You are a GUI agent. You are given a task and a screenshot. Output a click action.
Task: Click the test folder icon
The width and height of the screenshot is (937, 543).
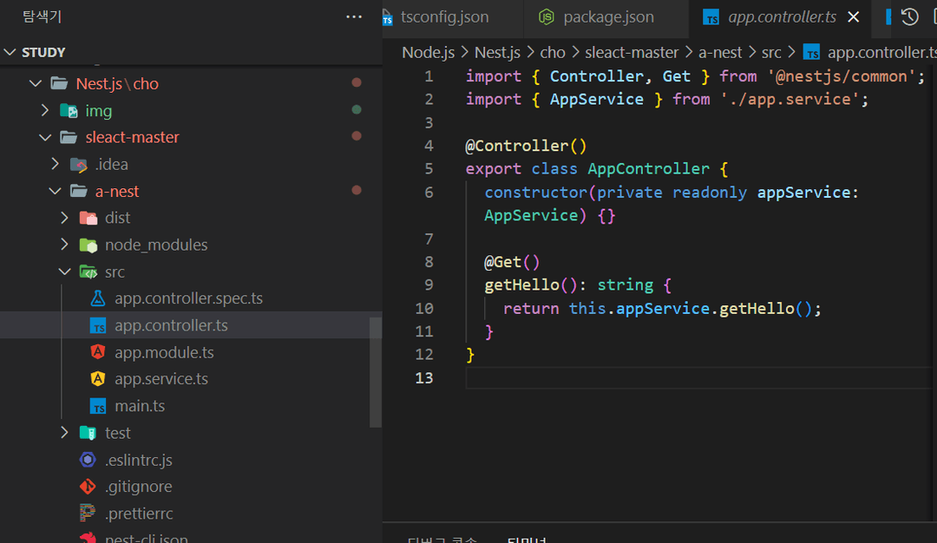point(88,433)
